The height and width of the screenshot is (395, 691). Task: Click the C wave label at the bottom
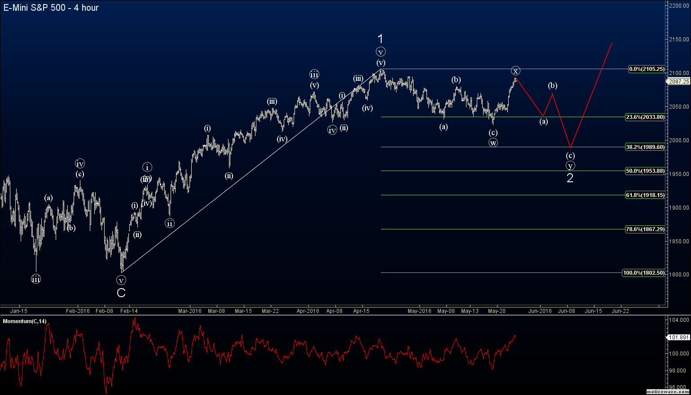(x=121, y=294)
